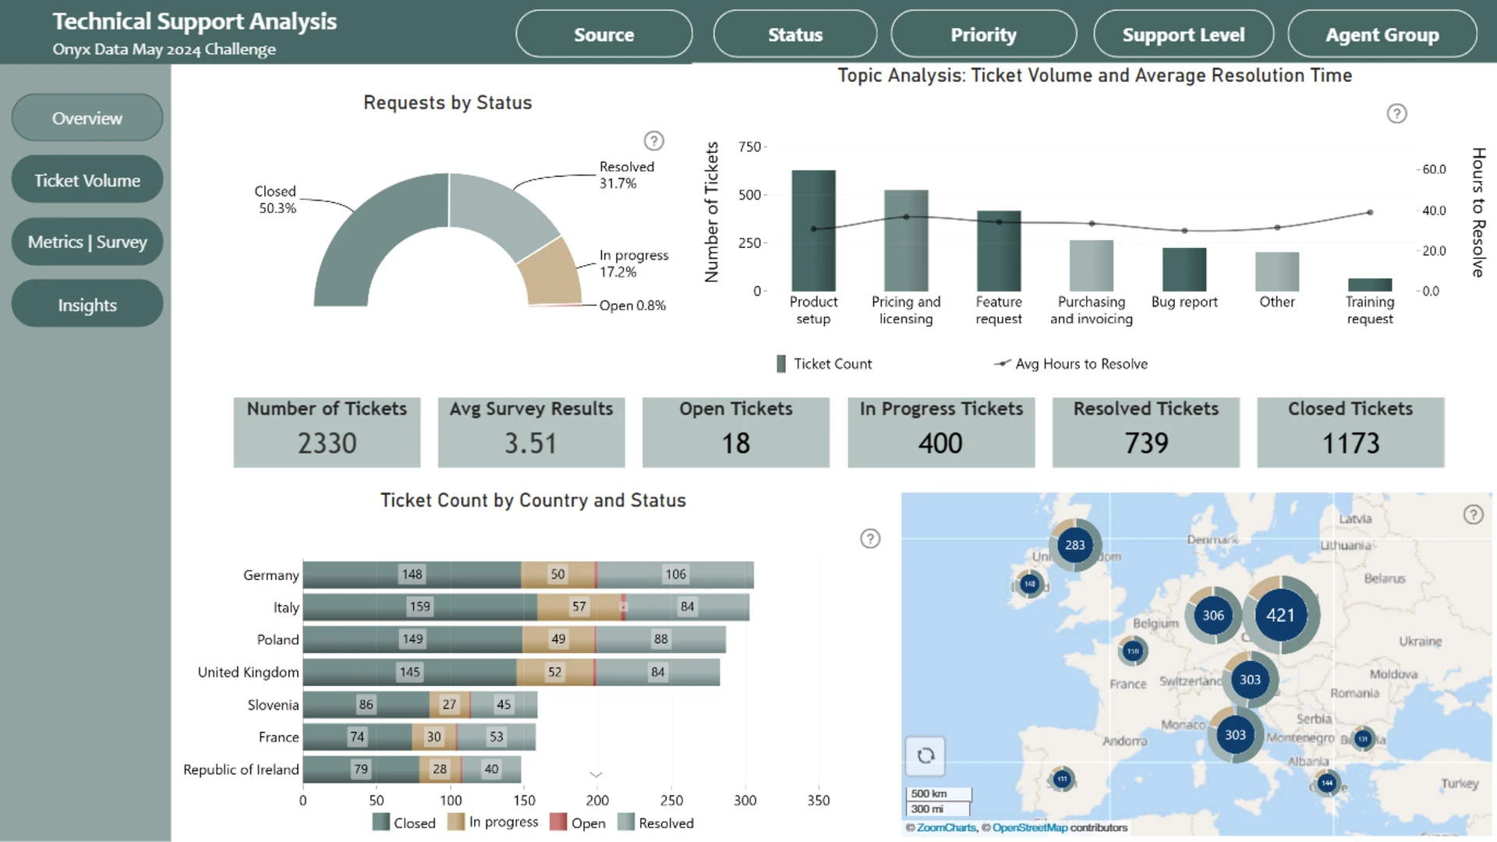Click help icon beside country bar chart
The image size is (1497, 842).
pos(870,539)
